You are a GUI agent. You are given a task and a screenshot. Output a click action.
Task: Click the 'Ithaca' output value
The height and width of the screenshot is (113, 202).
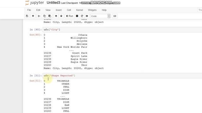pos(83,35)
